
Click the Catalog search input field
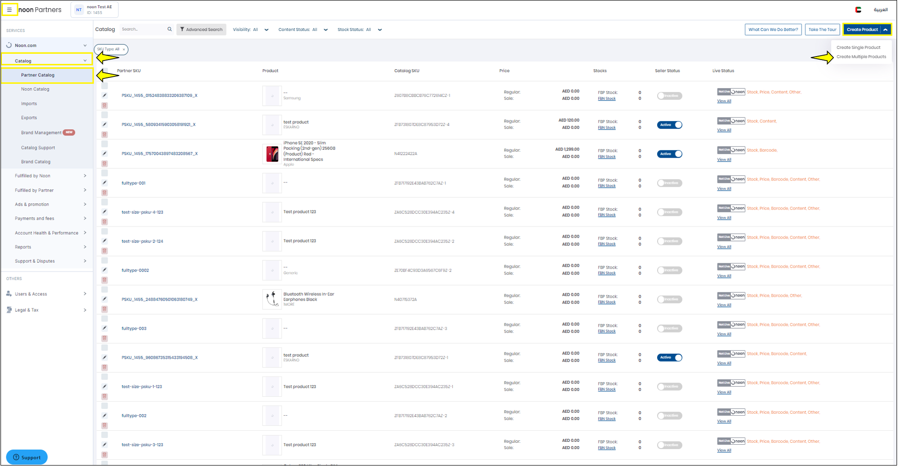point(143,30)
